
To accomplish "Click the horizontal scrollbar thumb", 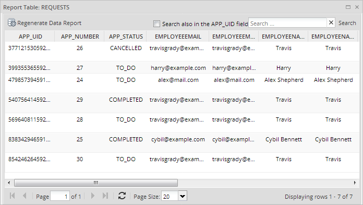I will point(96,183).
